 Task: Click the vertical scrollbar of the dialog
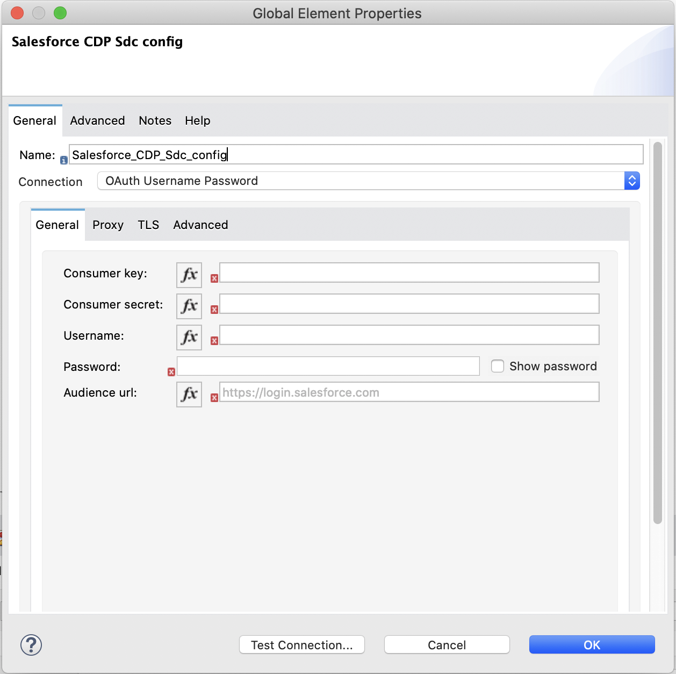pos(658,333)
